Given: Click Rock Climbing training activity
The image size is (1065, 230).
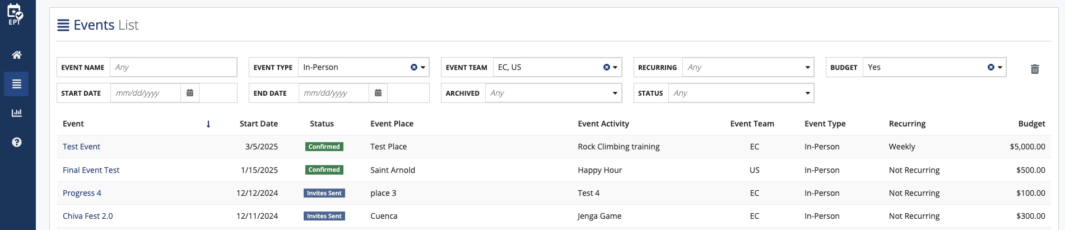Looking at the screenshot, I should (618, 147).
